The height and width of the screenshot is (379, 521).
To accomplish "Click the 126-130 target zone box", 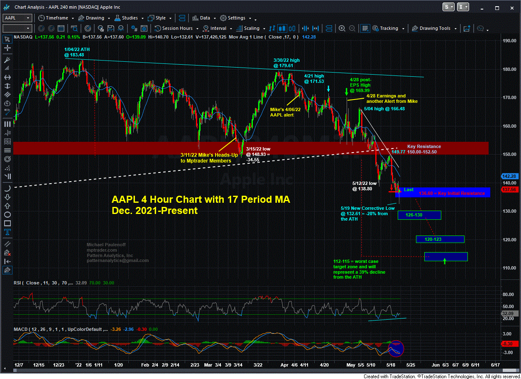I will (419, 215).
